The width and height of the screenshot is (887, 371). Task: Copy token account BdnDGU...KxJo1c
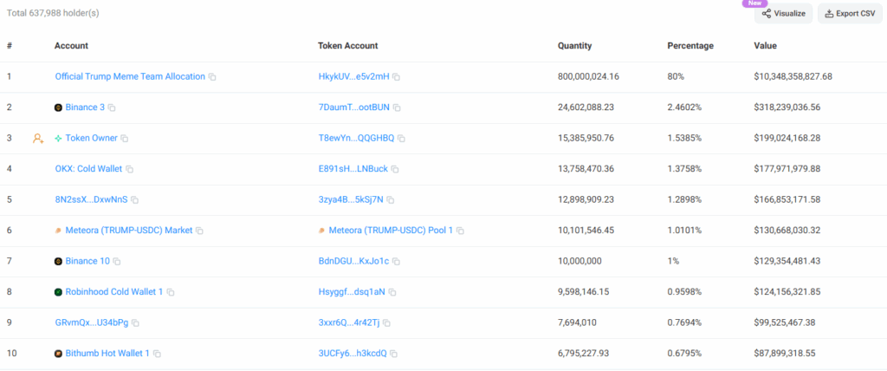pyautogui.click(x=397, y=261)
